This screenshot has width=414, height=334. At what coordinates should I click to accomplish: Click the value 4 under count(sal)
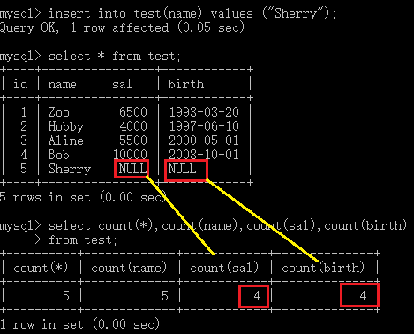[x=257, y=296]
